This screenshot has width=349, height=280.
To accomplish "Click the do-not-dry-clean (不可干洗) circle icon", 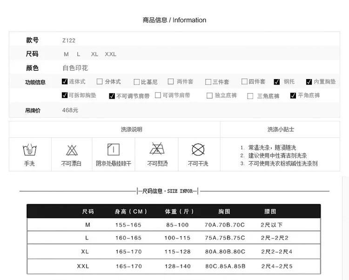I will coord(198,149).
